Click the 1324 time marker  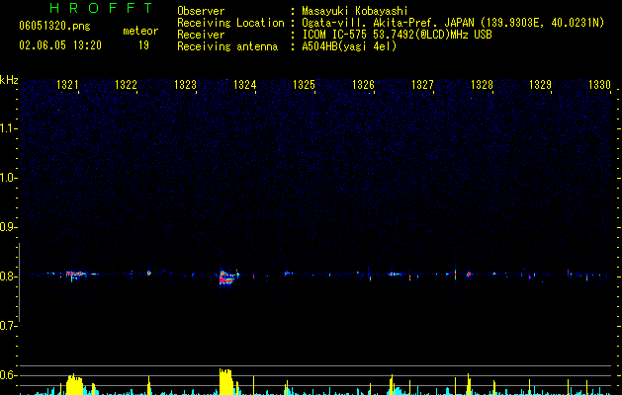click(245, 85)
